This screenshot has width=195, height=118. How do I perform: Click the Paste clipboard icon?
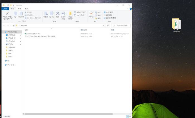tap(21, 15)
